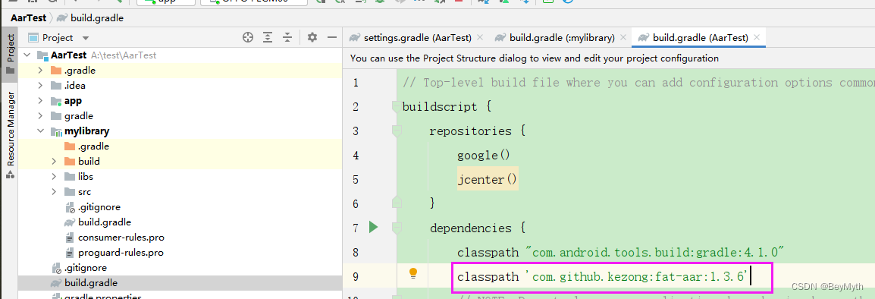Click the closing fold marker on line 6
The image size is (875, 299).
tap(397, 202)
